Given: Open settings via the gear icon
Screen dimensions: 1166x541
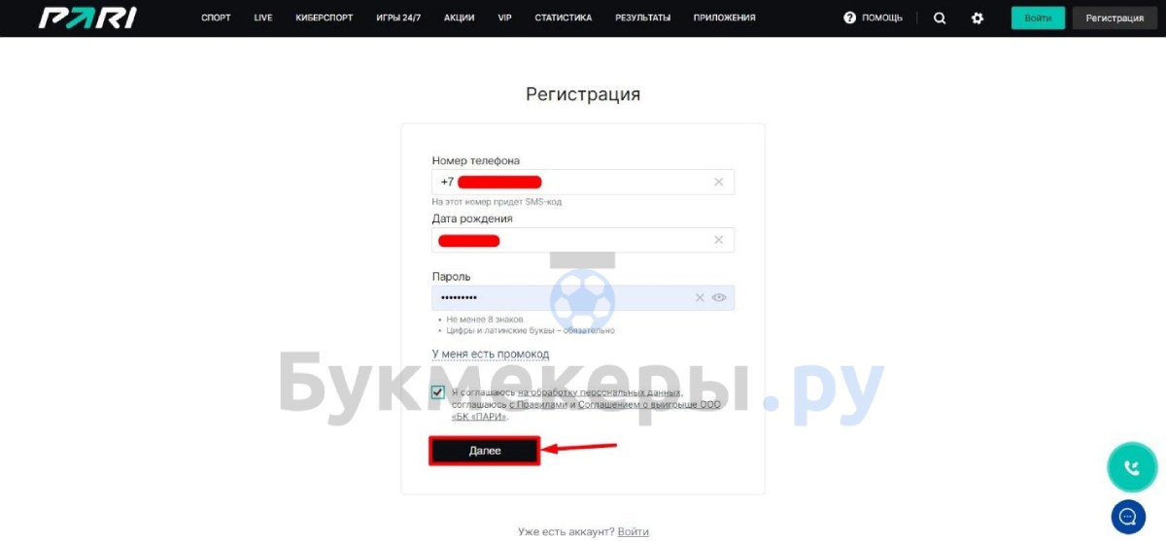Looking at the screenshot, I should [977, 17].
